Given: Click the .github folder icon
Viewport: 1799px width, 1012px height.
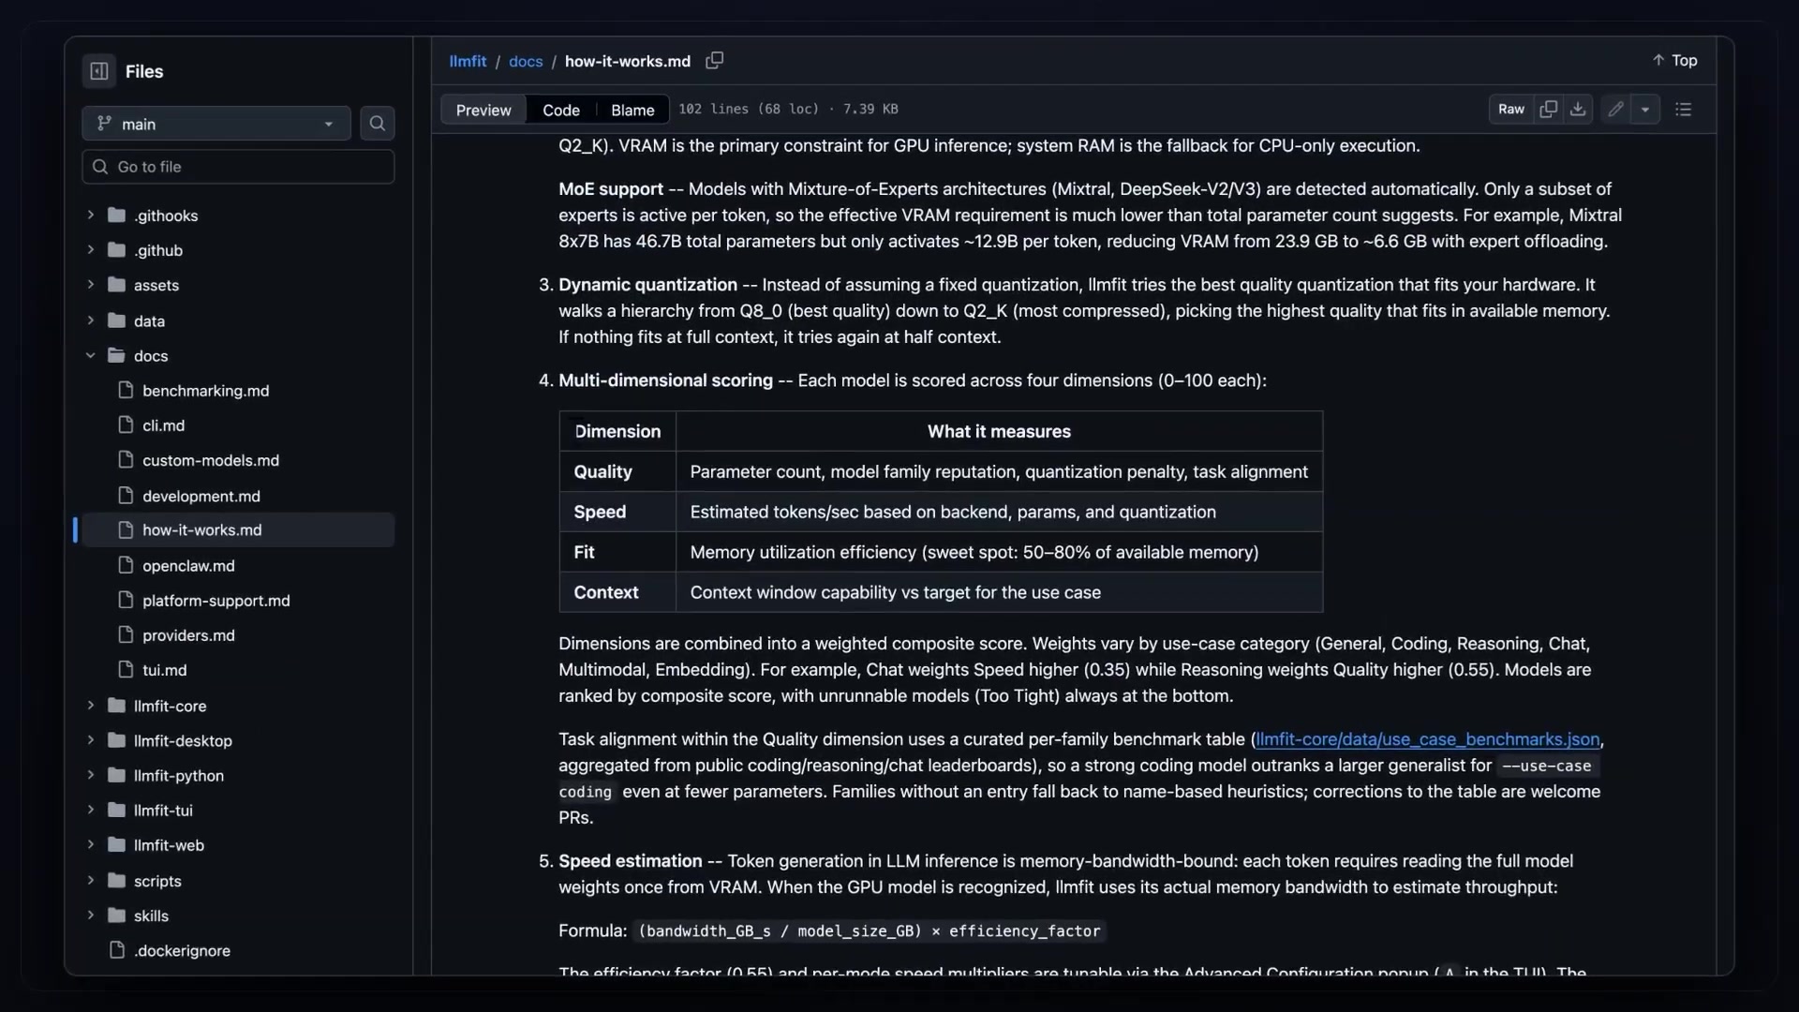Looking at the screenshot, I should click(x=116, y=250).
